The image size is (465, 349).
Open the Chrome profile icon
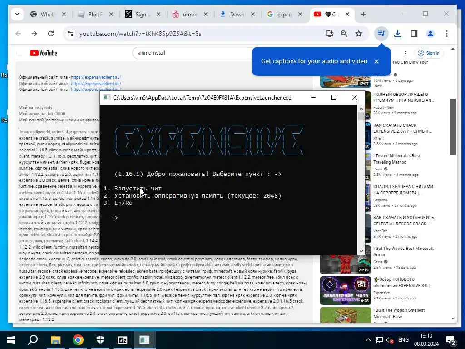pyautogui.click(x=430, y=34)
